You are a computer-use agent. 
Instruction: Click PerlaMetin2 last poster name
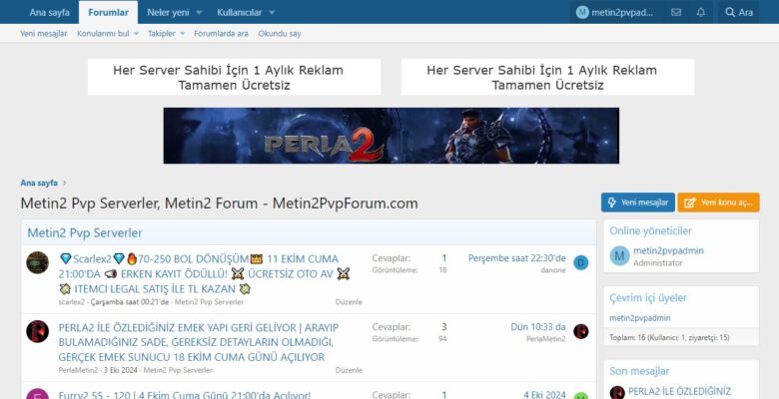(x=546, y=339)
